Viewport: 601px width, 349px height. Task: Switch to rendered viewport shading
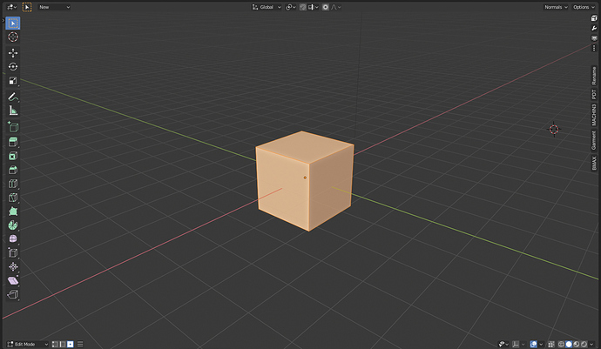coord(584,344)
